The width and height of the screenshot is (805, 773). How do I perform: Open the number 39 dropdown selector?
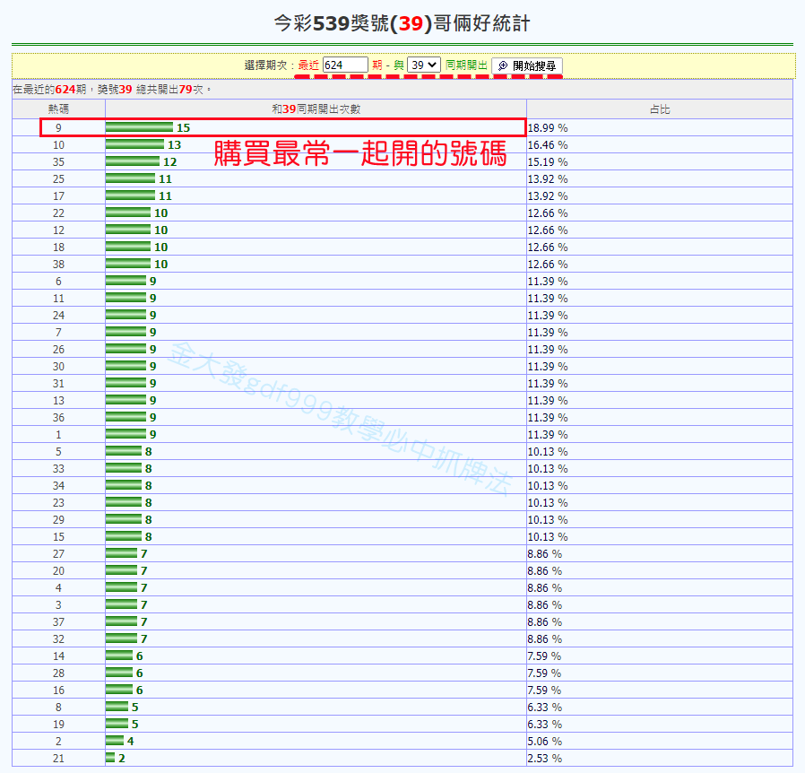(x=423, y=65)
